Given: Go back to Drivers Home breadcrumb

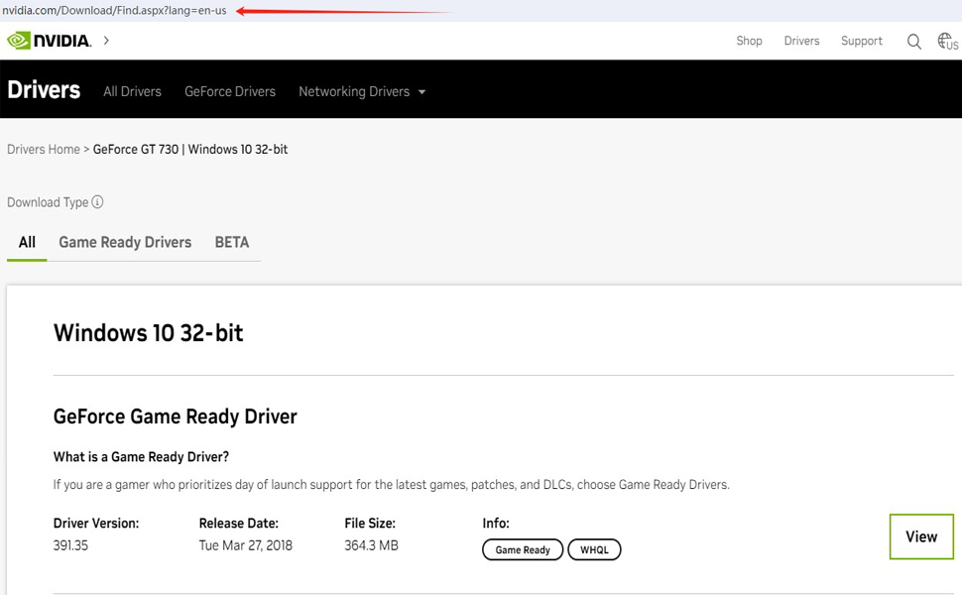Looking at the screenshot, I should coord(44,149).
